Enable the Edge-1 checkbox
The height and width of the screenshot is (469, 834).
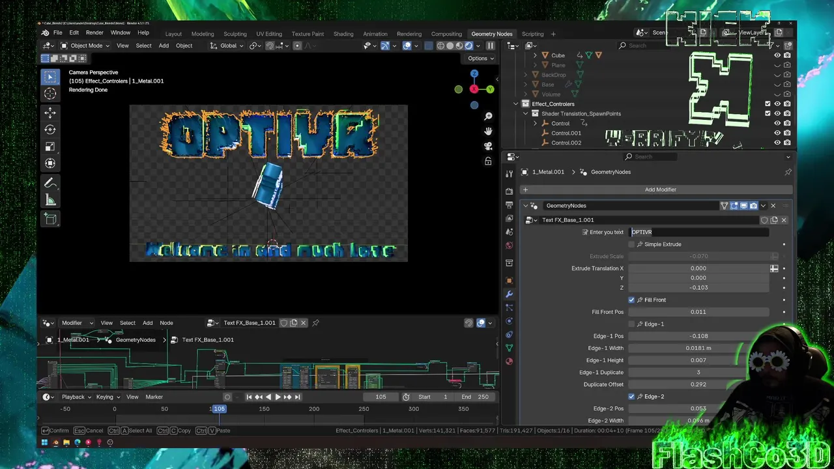coord(631,324)
